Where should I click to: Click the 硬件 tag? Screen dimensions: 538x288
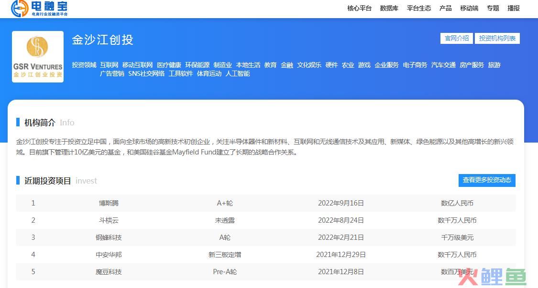click(331, 65)
